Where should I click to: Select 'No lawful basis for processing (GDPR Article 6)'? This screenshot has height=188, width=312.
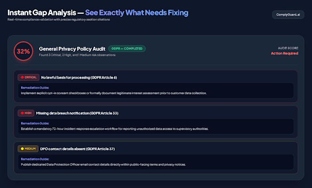coord(79,78)
